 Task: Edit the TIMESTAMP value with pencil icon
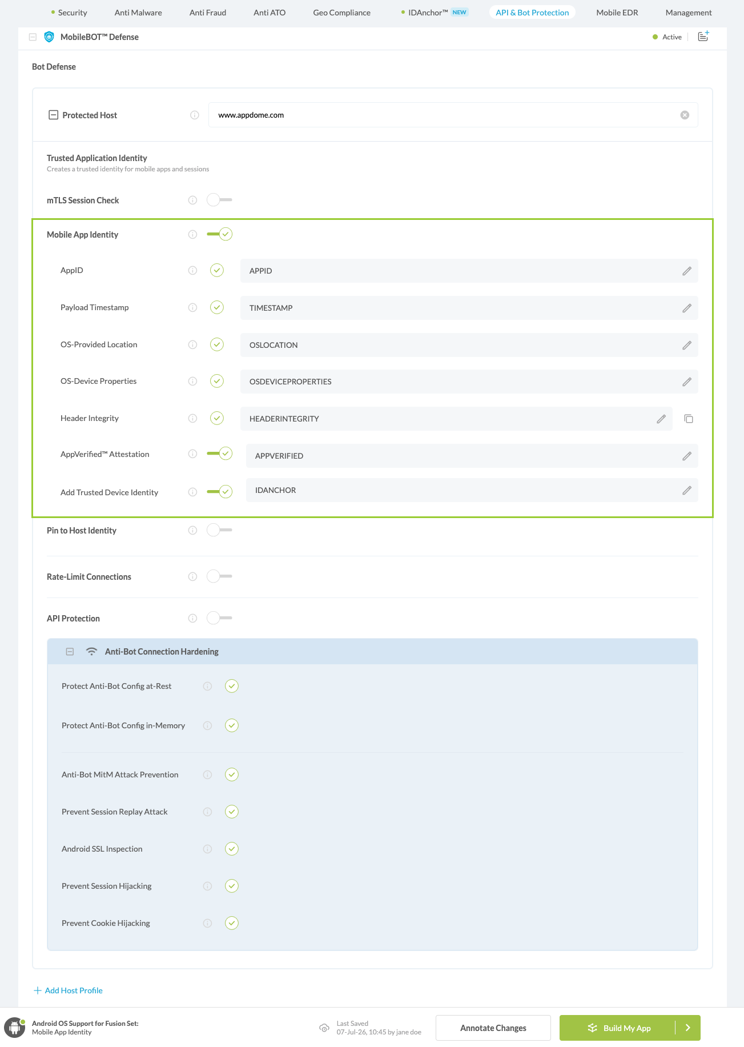point(687,308)
